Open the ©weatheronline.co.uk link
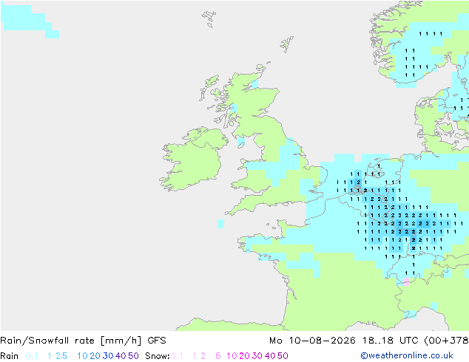Viewport: 469px width, 362px height. pyautogui.click(x=407, y=355)
